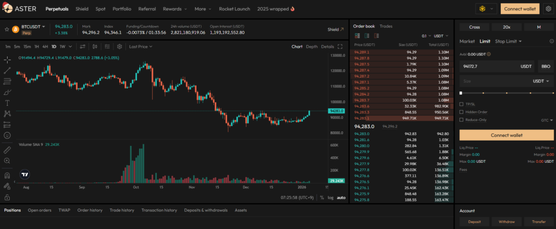Open the Stop Limit dropdown
The image size is (556, 229).
tap(508, 41)
